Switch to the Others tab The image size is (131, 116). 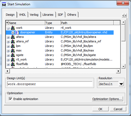[x=72, y=15]
